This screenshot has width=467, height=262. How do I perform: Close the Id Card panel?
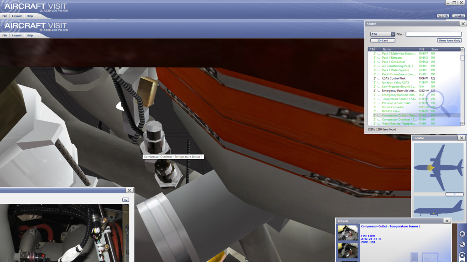447,221
